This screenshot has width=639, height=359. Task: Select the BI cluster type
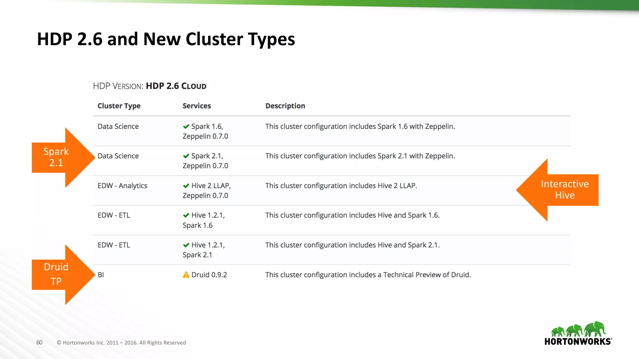pos(100,275)
